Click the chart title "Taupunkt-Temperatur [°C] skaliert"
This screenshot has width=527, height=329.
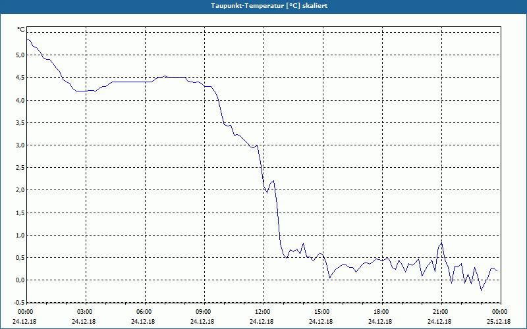pyautogui.click(x=269, y=6)
